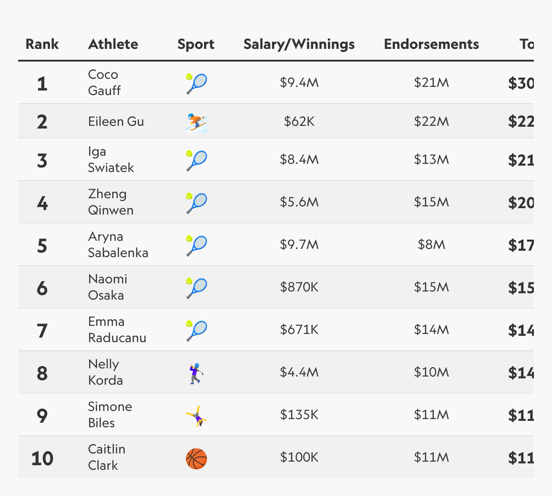Select the athlete name Coco Gauff
This screenshot has width=552, height=496.
[105, 82]
